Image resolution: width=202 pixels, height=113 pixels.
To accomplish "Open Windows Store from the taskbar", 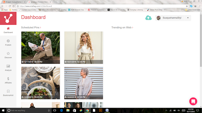I will tap(74, 110).
